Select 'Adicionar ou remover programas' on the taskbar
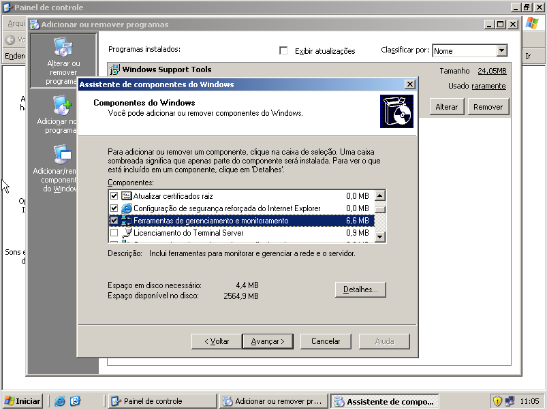The image size is (547, 410). click(x=272, y=401)
